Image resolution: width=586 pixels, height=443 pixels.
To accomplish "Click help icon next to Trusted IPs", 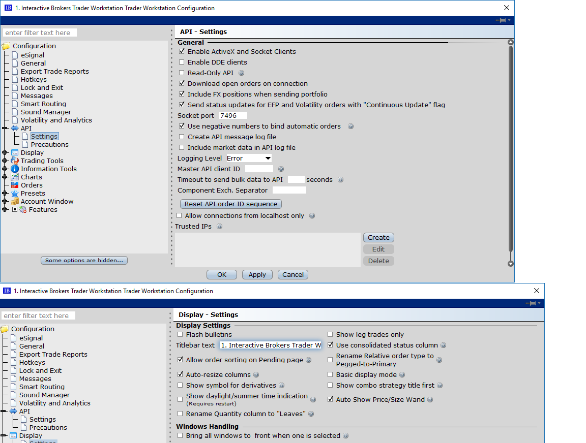I will 220,226.
